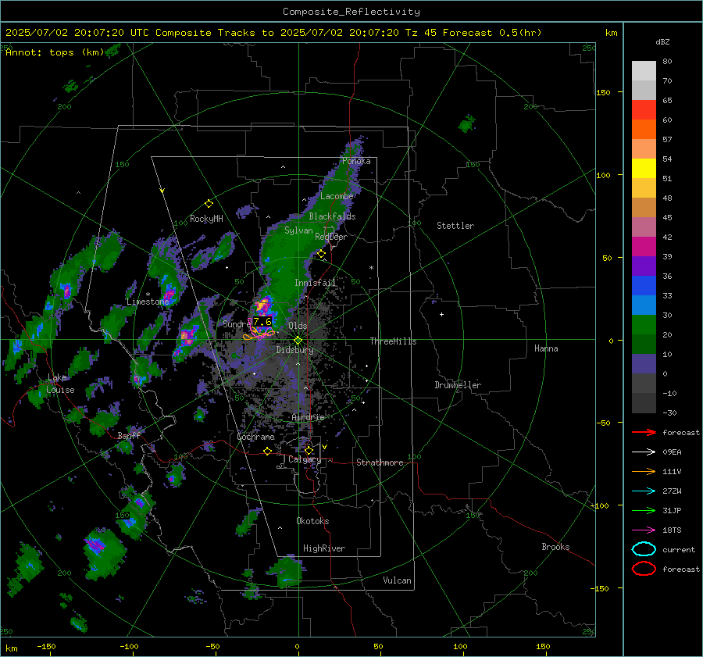
Task: Click the Strathmore label
Action: pyautogui.click(x=380, y=462)
